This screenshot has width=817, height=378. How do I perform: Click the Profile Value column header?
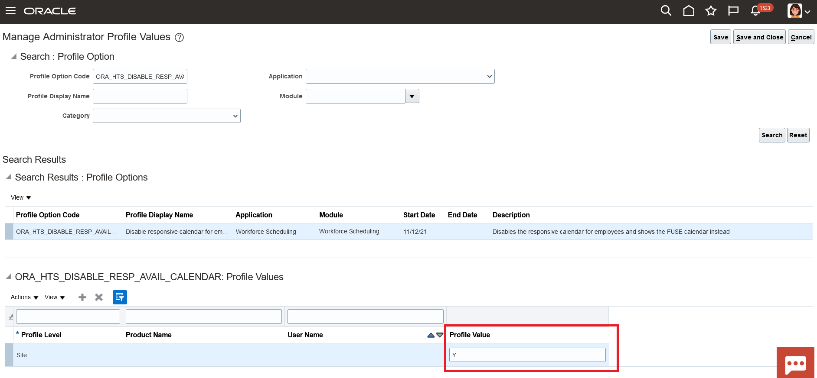click(470, 335)
